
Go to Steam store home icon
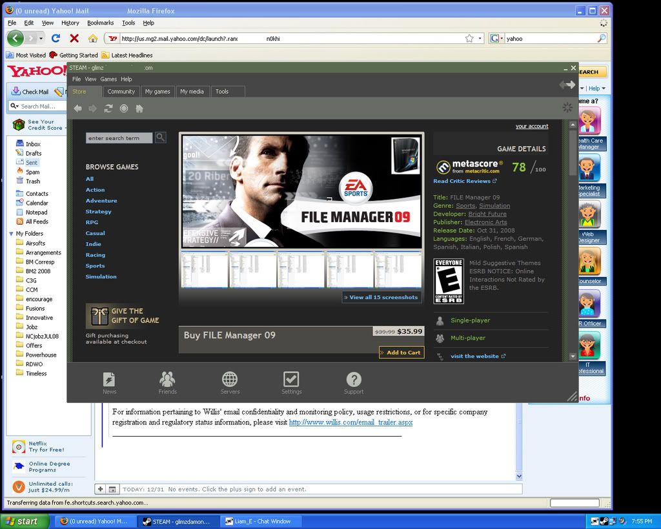(139, 109)
